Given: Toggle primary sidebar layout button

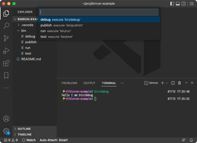Looking at the screenshot, I should 172,4.
